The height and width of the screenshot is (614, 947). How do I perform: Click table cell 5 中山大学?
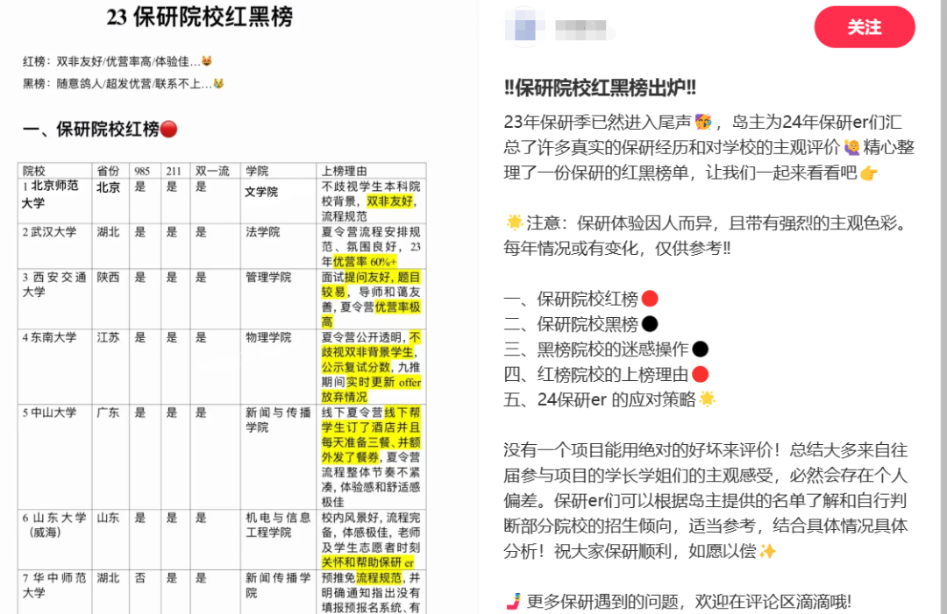tap(55, 457)
